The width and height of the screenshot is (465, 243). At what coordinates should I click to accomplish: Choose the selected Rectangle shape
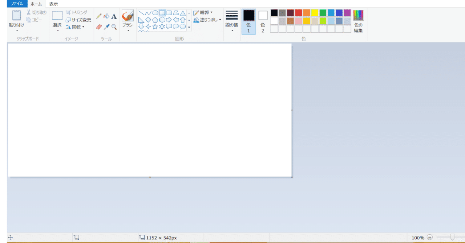point(162,13)
